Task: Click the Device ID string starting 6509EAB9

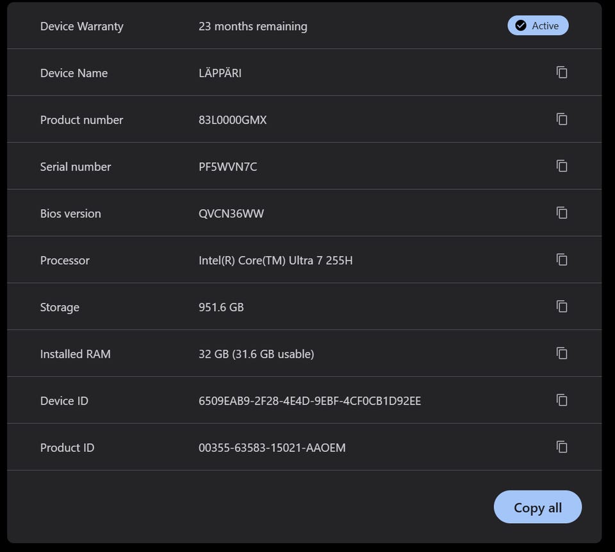Action: pyautogui.click(x=309, y=401)
